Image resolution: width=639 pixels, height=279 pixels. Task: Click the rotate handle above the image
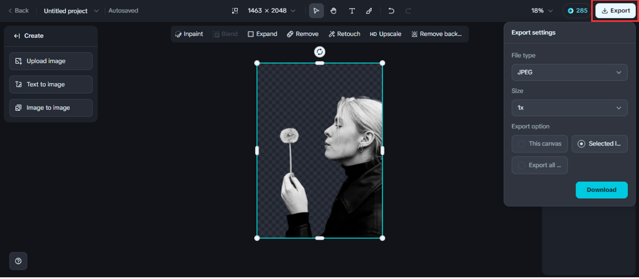click(x=319, y=52)
